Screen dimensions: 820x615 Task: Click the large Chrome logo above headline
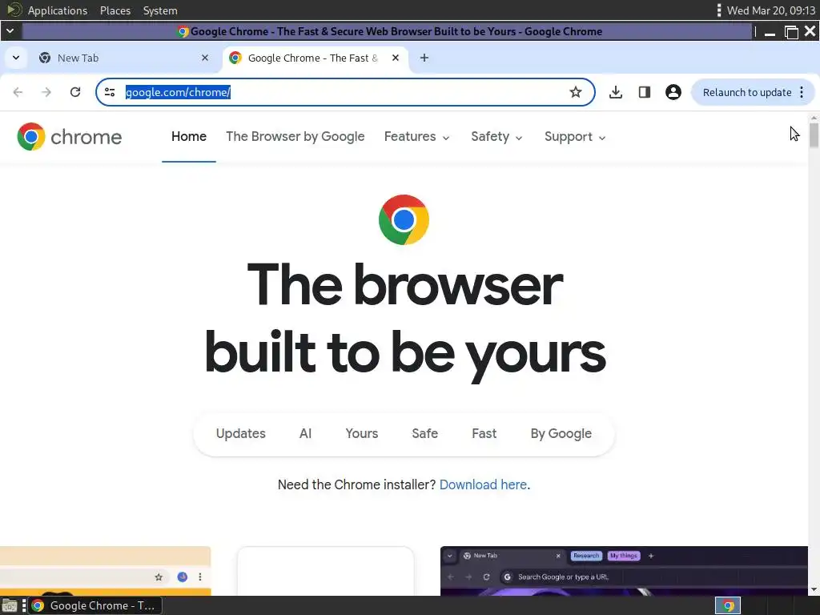click(x=404, y=219)
